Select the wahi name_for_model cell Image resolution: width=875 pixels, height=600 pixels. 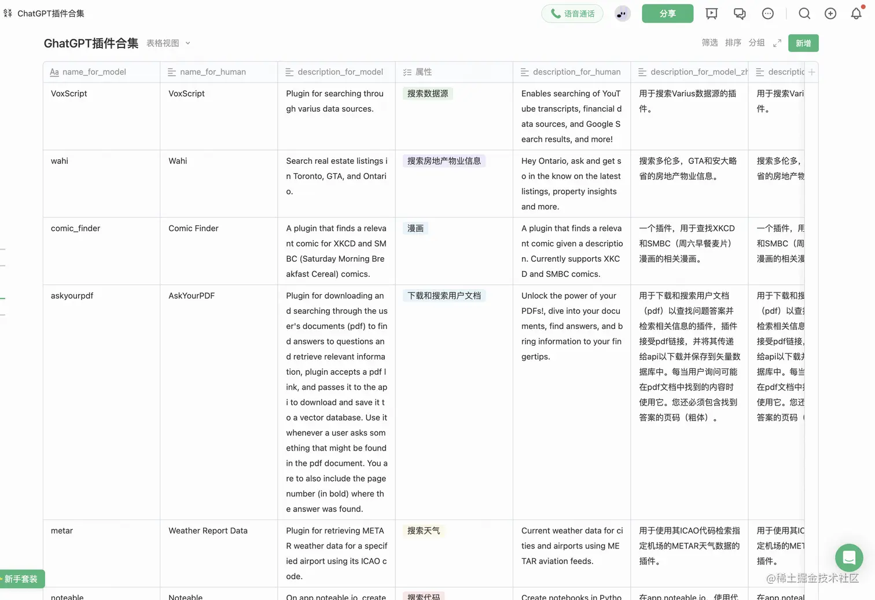pyautogui.click(x=101, y=184)
